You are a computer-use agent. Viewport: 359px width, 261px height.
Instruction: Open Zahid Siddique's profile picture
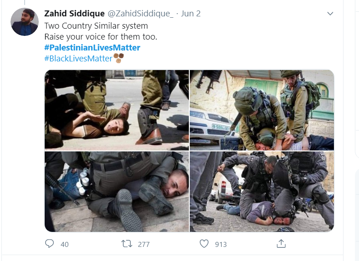pos(25,22)
